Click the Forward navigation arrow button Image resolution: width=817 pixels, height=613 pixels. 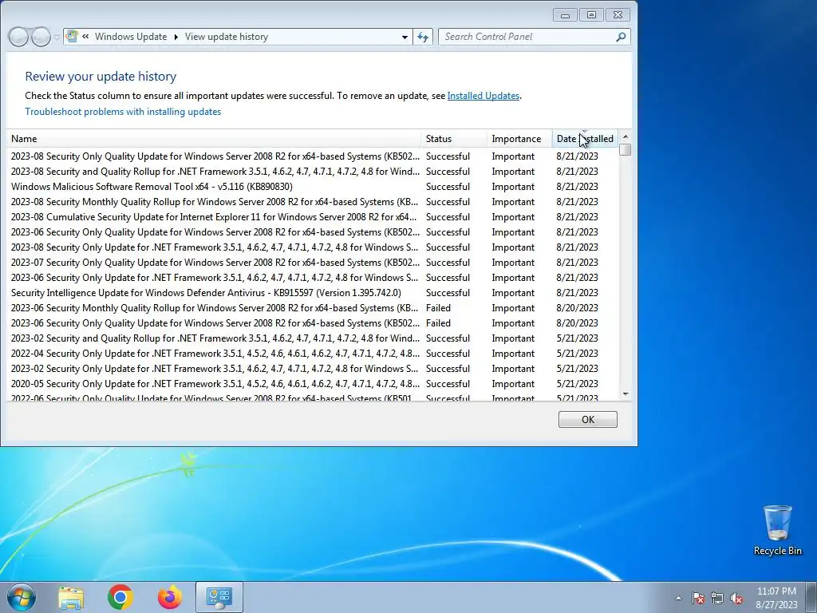(41, 37)
